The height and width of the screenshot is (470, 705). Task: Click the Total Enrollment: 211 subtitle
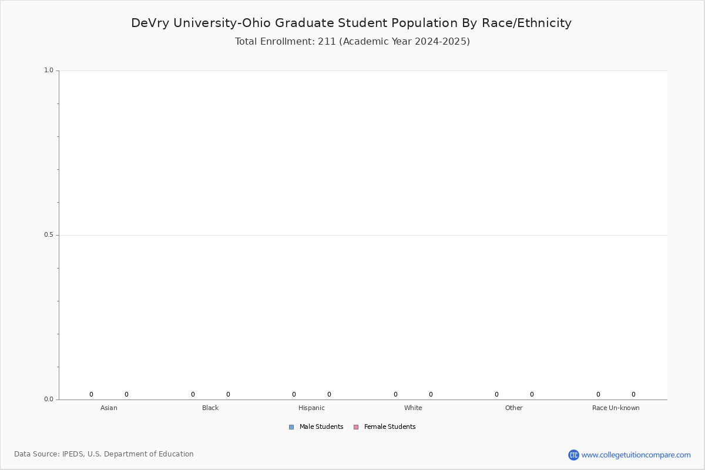click(x=352, y=42)
